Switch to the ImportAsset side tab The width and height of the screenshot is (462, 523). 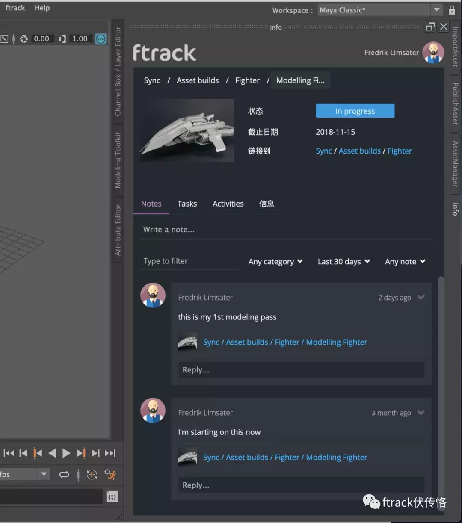click(455, 47)
